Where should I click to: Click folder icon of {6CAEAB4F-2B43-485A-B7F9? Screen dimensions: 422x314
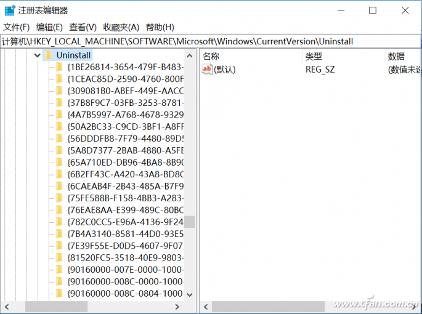pyautogui.click(x=60, y=186)
